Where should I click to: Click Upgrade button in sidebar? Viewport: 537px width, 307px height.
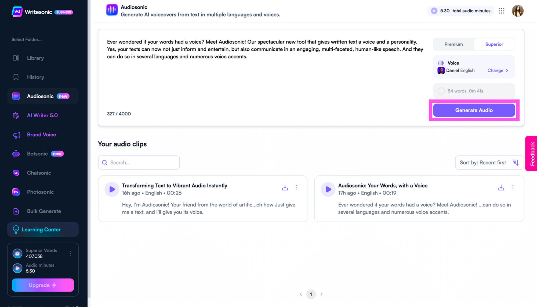tap(43, 285)
